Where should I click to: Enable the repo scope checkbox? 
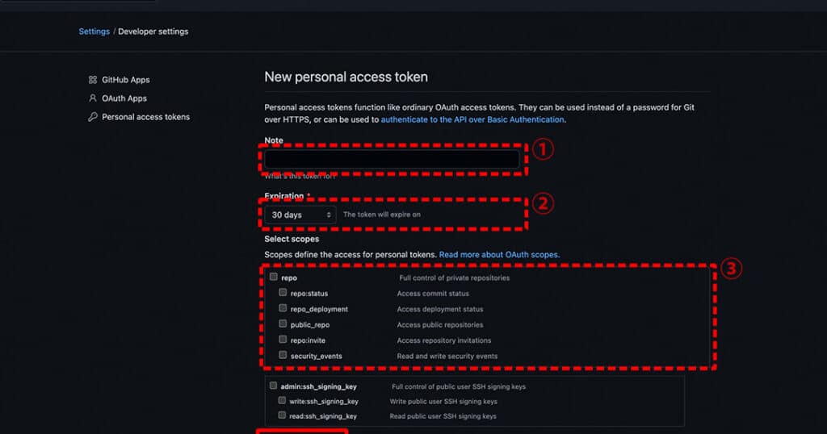274,278
